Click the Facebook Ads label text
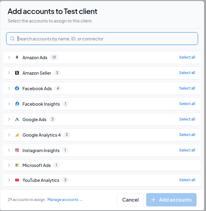Viewport: 206px width, 211px height. tap(37, 89)
